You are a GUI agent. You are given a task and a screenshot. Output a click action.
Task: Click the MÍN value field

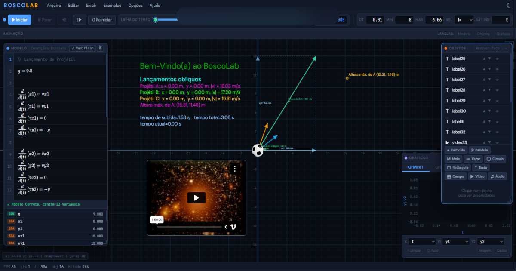point(404,20)
